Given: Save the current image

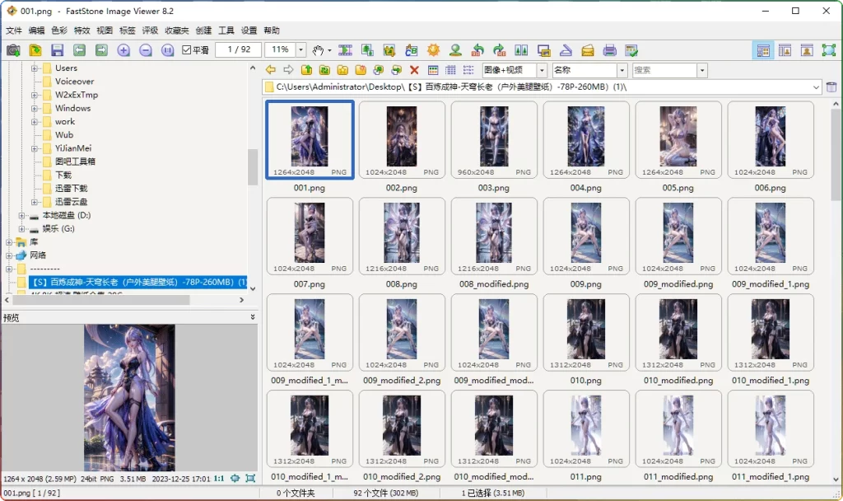Looking at the screenshot, I should pyautogui.click(x=56, y=50).
